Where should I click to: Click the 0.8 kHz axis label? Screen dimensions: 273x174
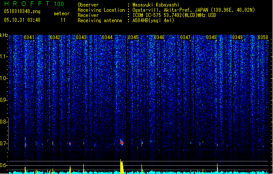click(x=3, y=122)
